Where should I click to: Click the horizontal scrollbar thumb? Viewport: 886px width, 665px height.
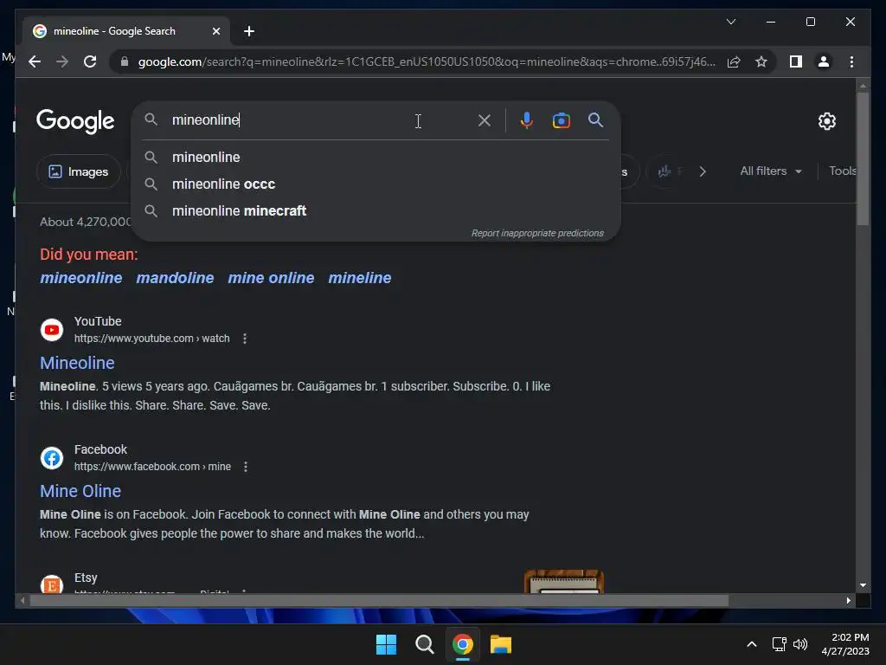(x=379, y=601)
